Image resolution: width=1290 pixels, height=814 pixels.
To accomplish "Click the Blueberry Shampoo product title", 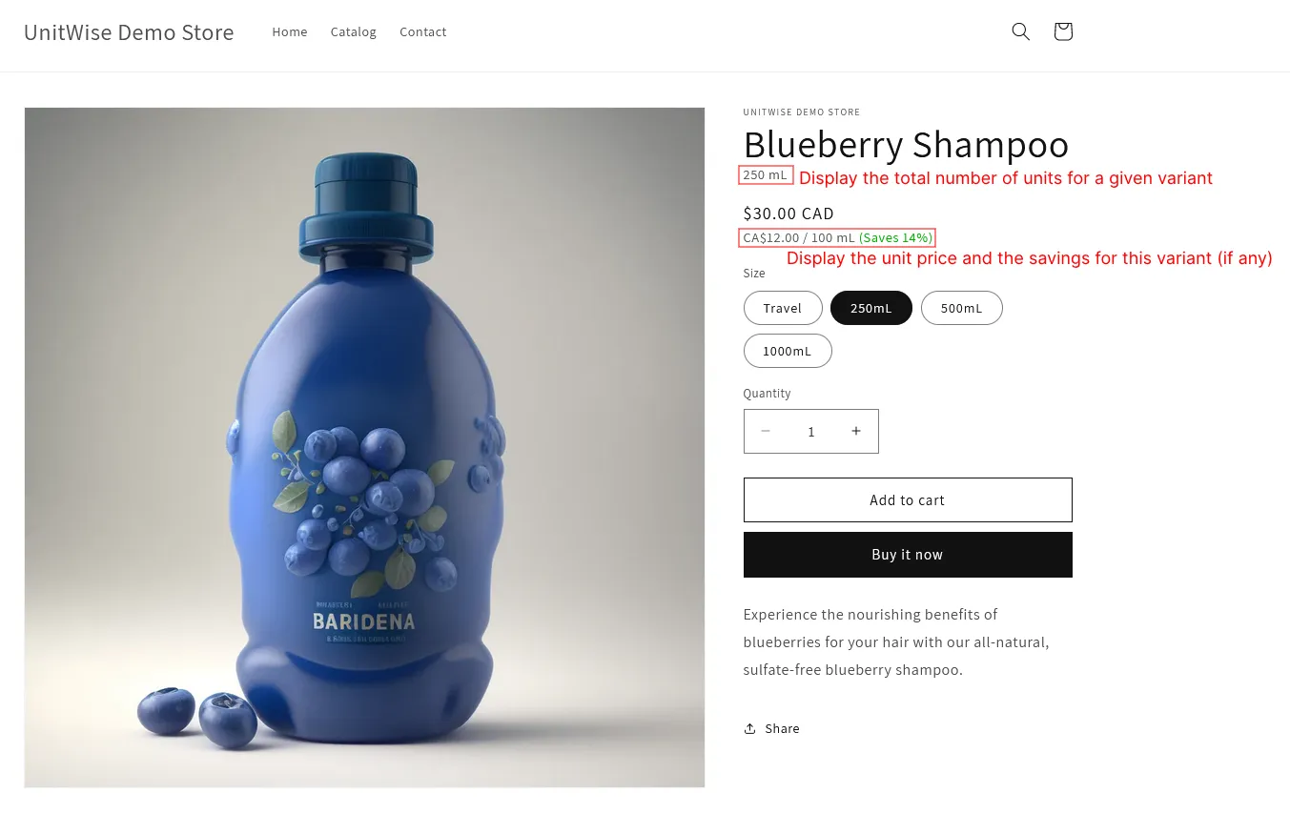I will click(906, 144).
